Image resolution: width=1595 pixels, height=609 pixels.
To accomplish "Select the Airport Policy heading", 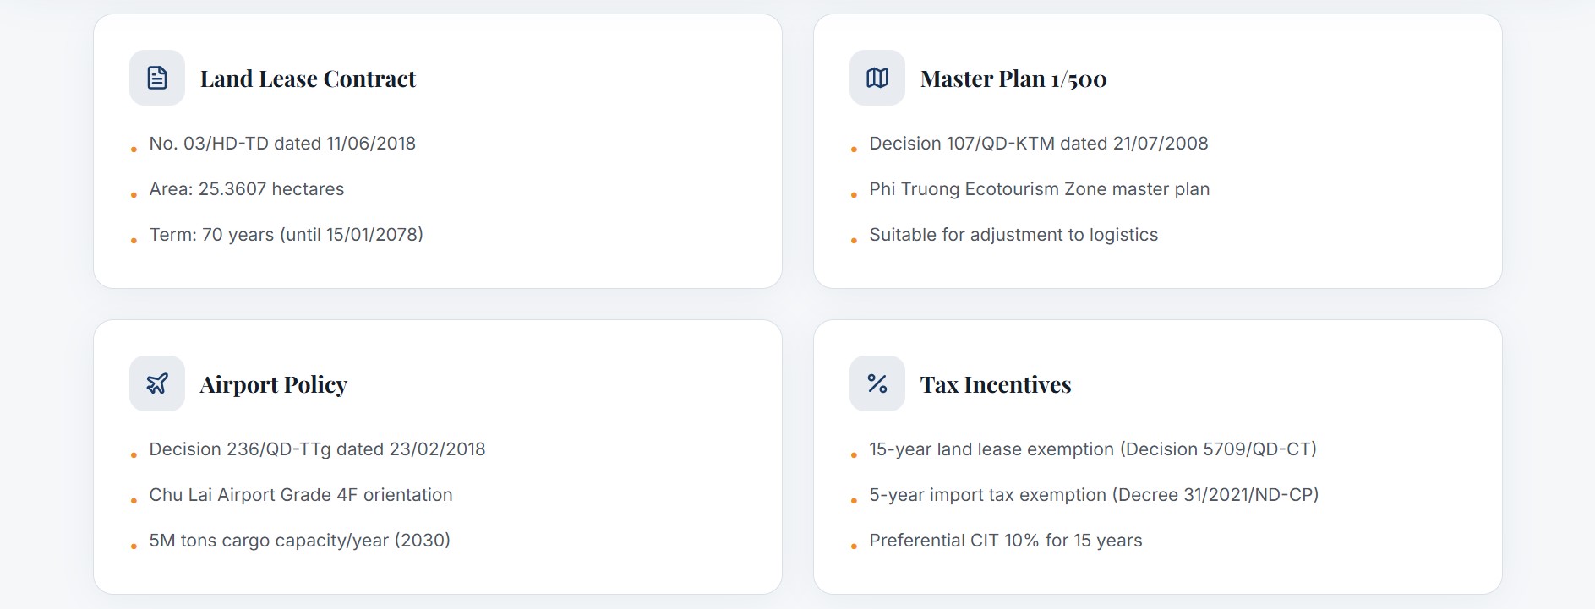I will pyautogui.click(x=273, y=384).
